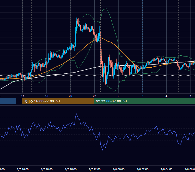
Task: Click the 3/7 20:00 date label
Action: click(71, 169)
